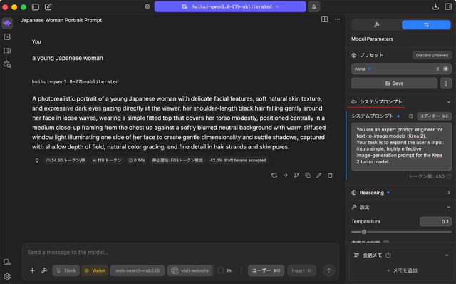This screenshot has width=456, height=284.
Task: Open the Chat view in left sidebar
Action: click(x=7, y=24)
